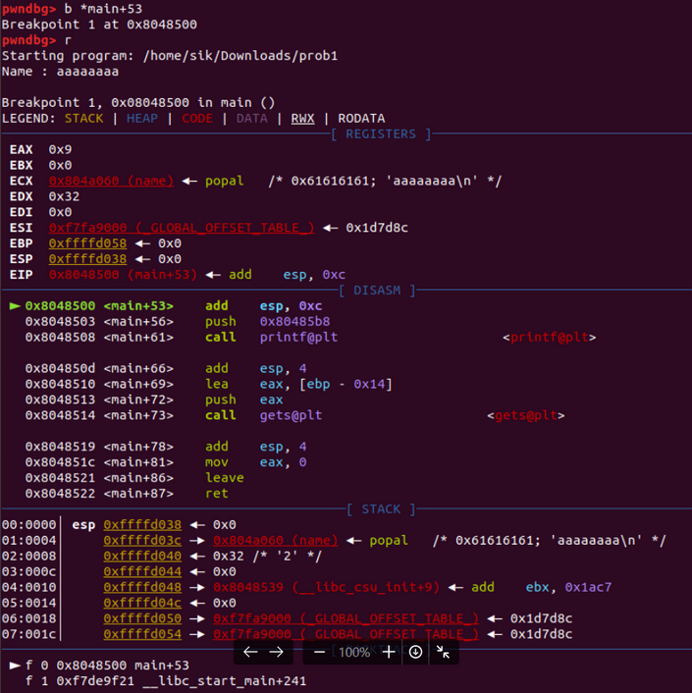Click stack address 0xffffd044

tap(142, 571)
